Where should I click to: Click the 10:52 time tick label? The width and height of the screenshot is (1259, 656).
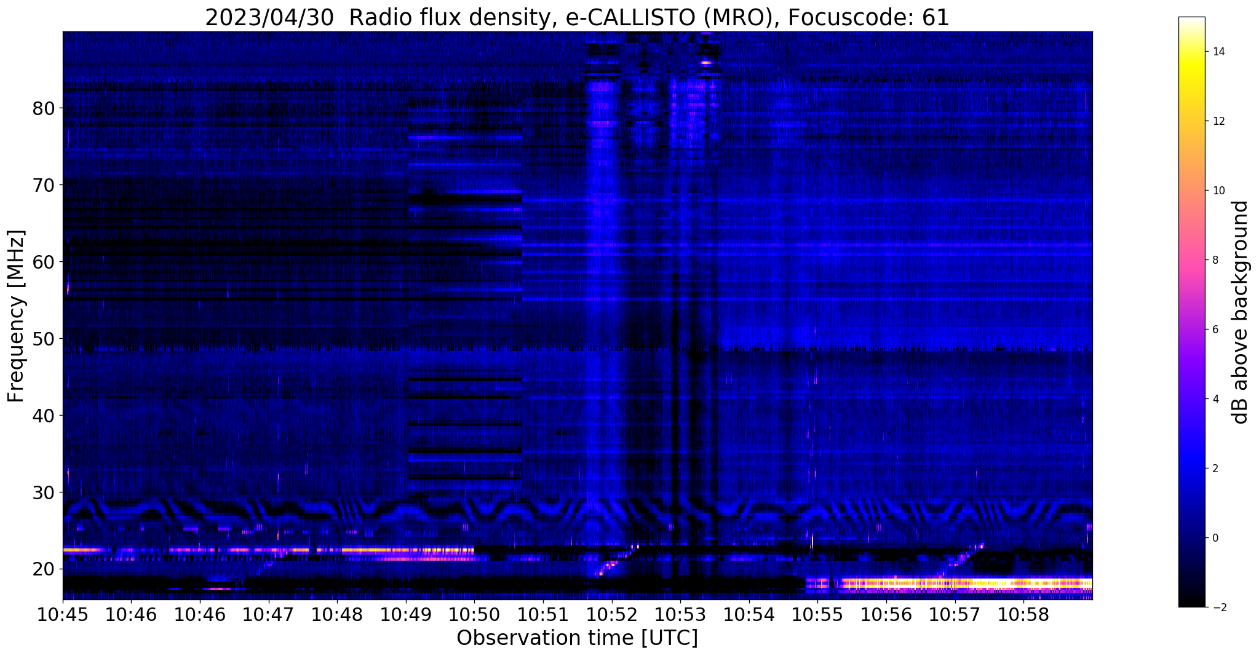click(612, 614)
